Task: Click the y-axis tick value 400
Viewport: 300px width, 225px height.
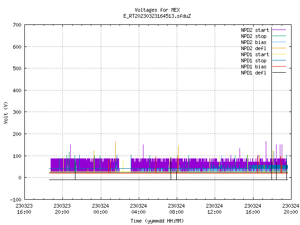Action: 17,90
